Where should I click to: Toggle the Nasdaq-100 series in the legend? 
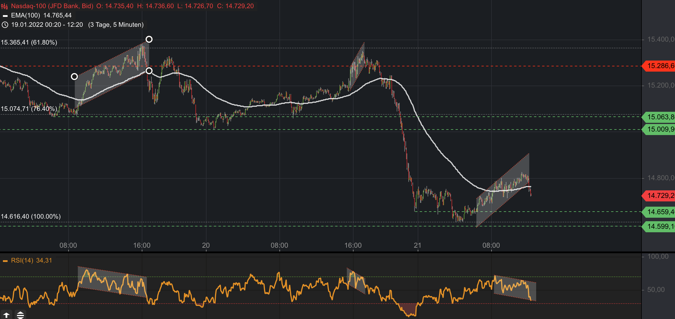click(x=47, y=6)
